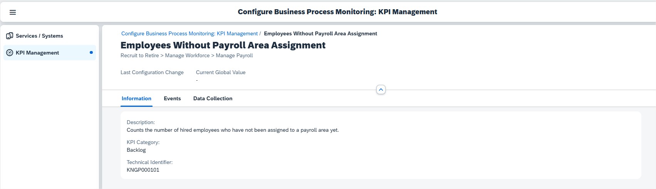
Task: Click the Services / Systems icon
Action: 10,36
